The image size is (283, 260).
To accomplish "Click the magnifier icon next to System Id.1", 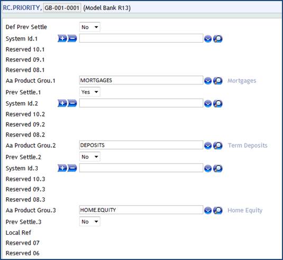I will (218, 39).
